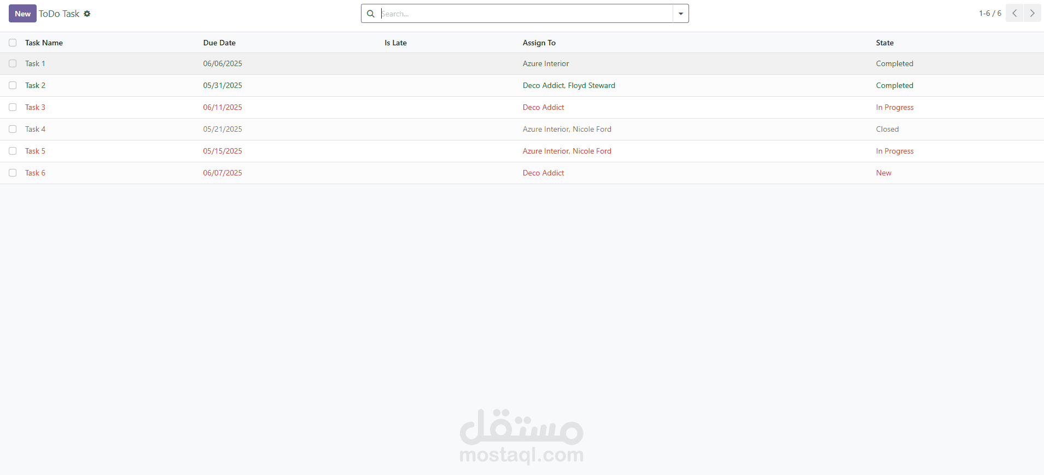1044x475 pixels.
Task: Click the In Progress state of Task 5
Action: point(895,151)
